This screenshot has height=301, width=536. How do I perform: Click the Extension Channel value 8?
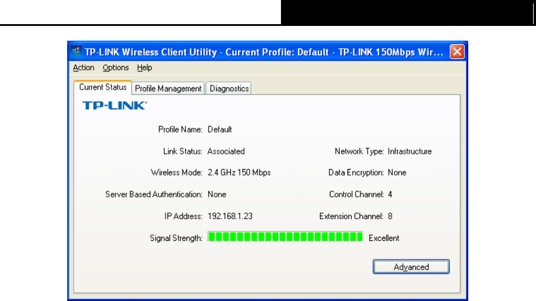(x=390, y=216)
